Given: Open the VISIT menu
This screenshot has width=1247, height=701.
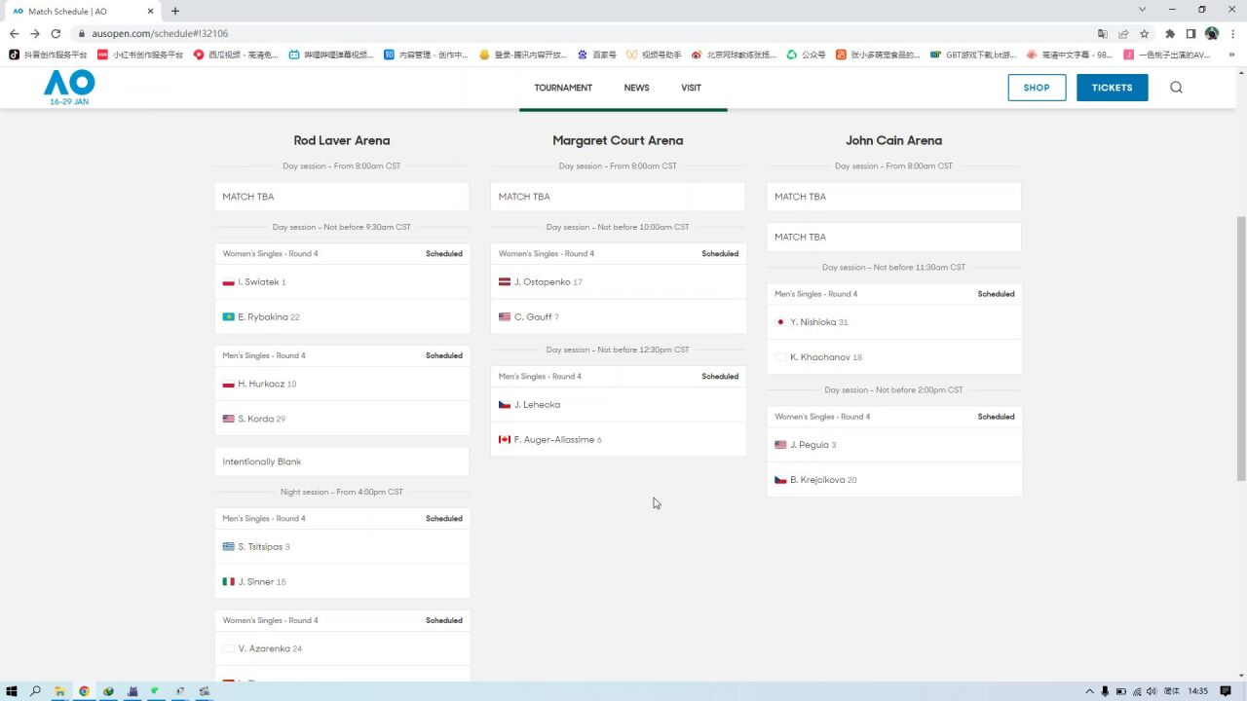Looking at the screenshot, I should 691,88.
